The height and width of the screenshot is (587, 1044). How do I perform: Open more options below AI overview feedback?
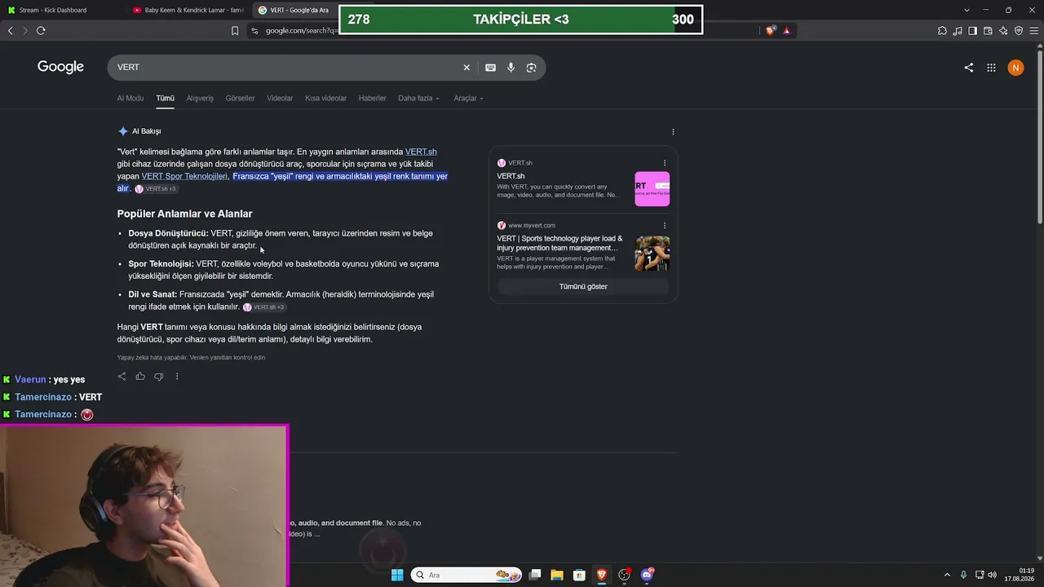click(176, 377)
